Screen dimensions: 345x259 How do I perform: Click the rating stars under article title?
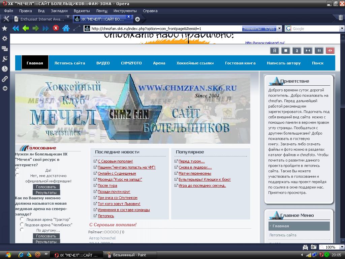click(x=111, y=232)
